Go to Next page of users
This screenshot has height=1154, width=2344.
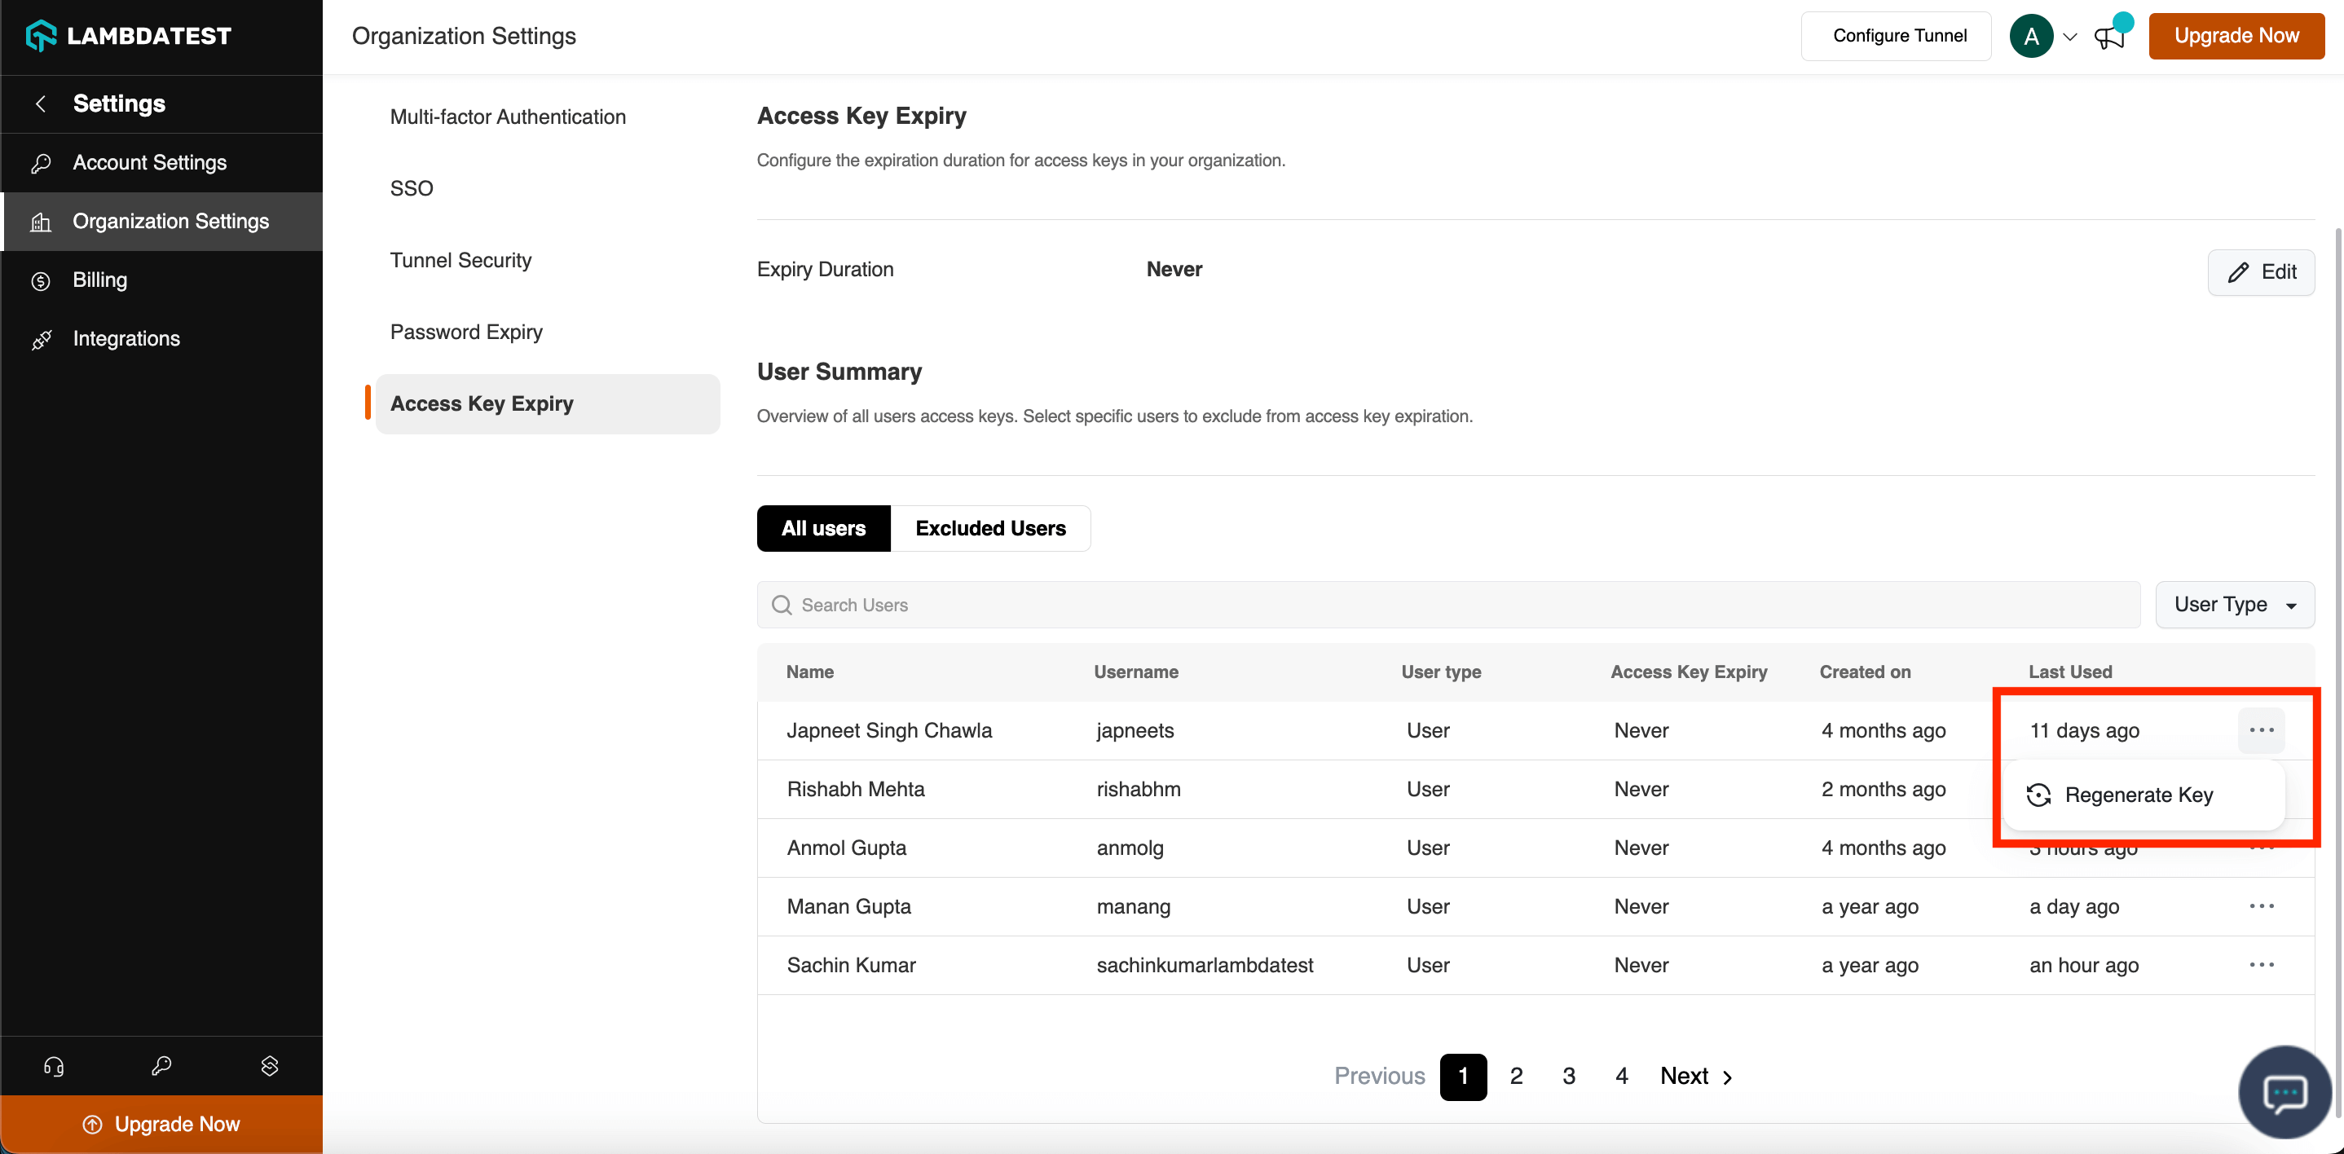coord(1696,1076)
